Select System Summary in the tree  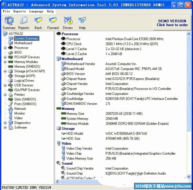coord(26,39)
